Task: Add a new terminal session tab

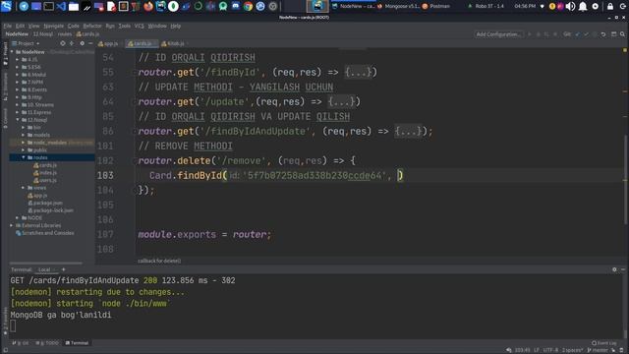Action: [x=63, y=269]
